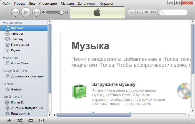This screenshot has width=195, height=124.
Task: Open the Genius sidebar item
Action: coord(24,89)
